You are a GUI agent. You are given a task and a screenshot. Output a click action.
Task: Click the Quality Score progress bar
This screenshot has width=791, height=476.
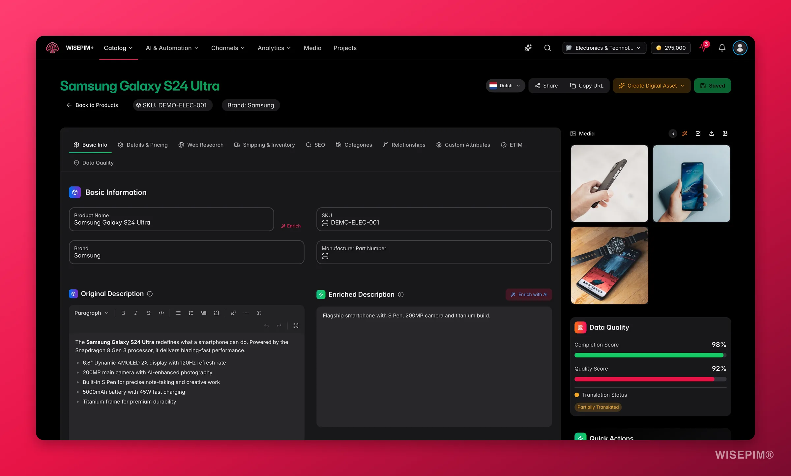pyautogui.click(x=650, y=379)
